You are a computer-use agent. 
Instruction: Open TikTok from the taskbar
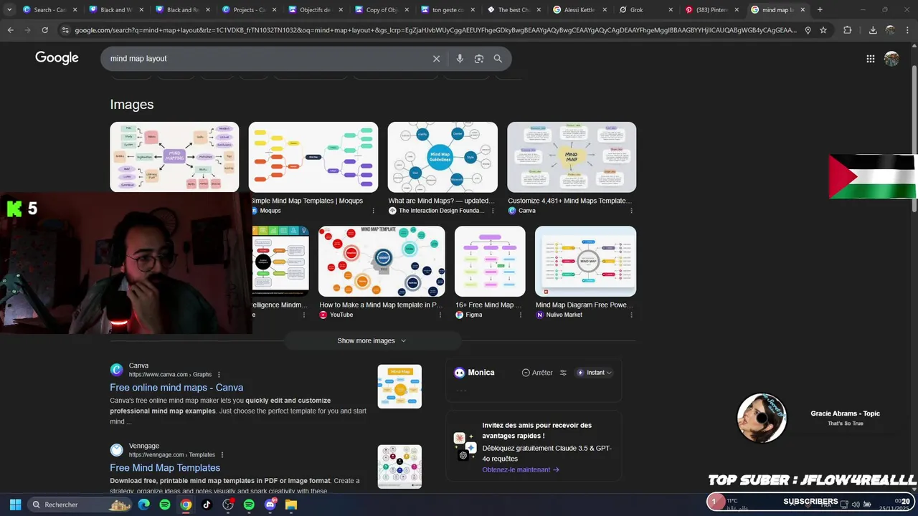pos(207,505)
